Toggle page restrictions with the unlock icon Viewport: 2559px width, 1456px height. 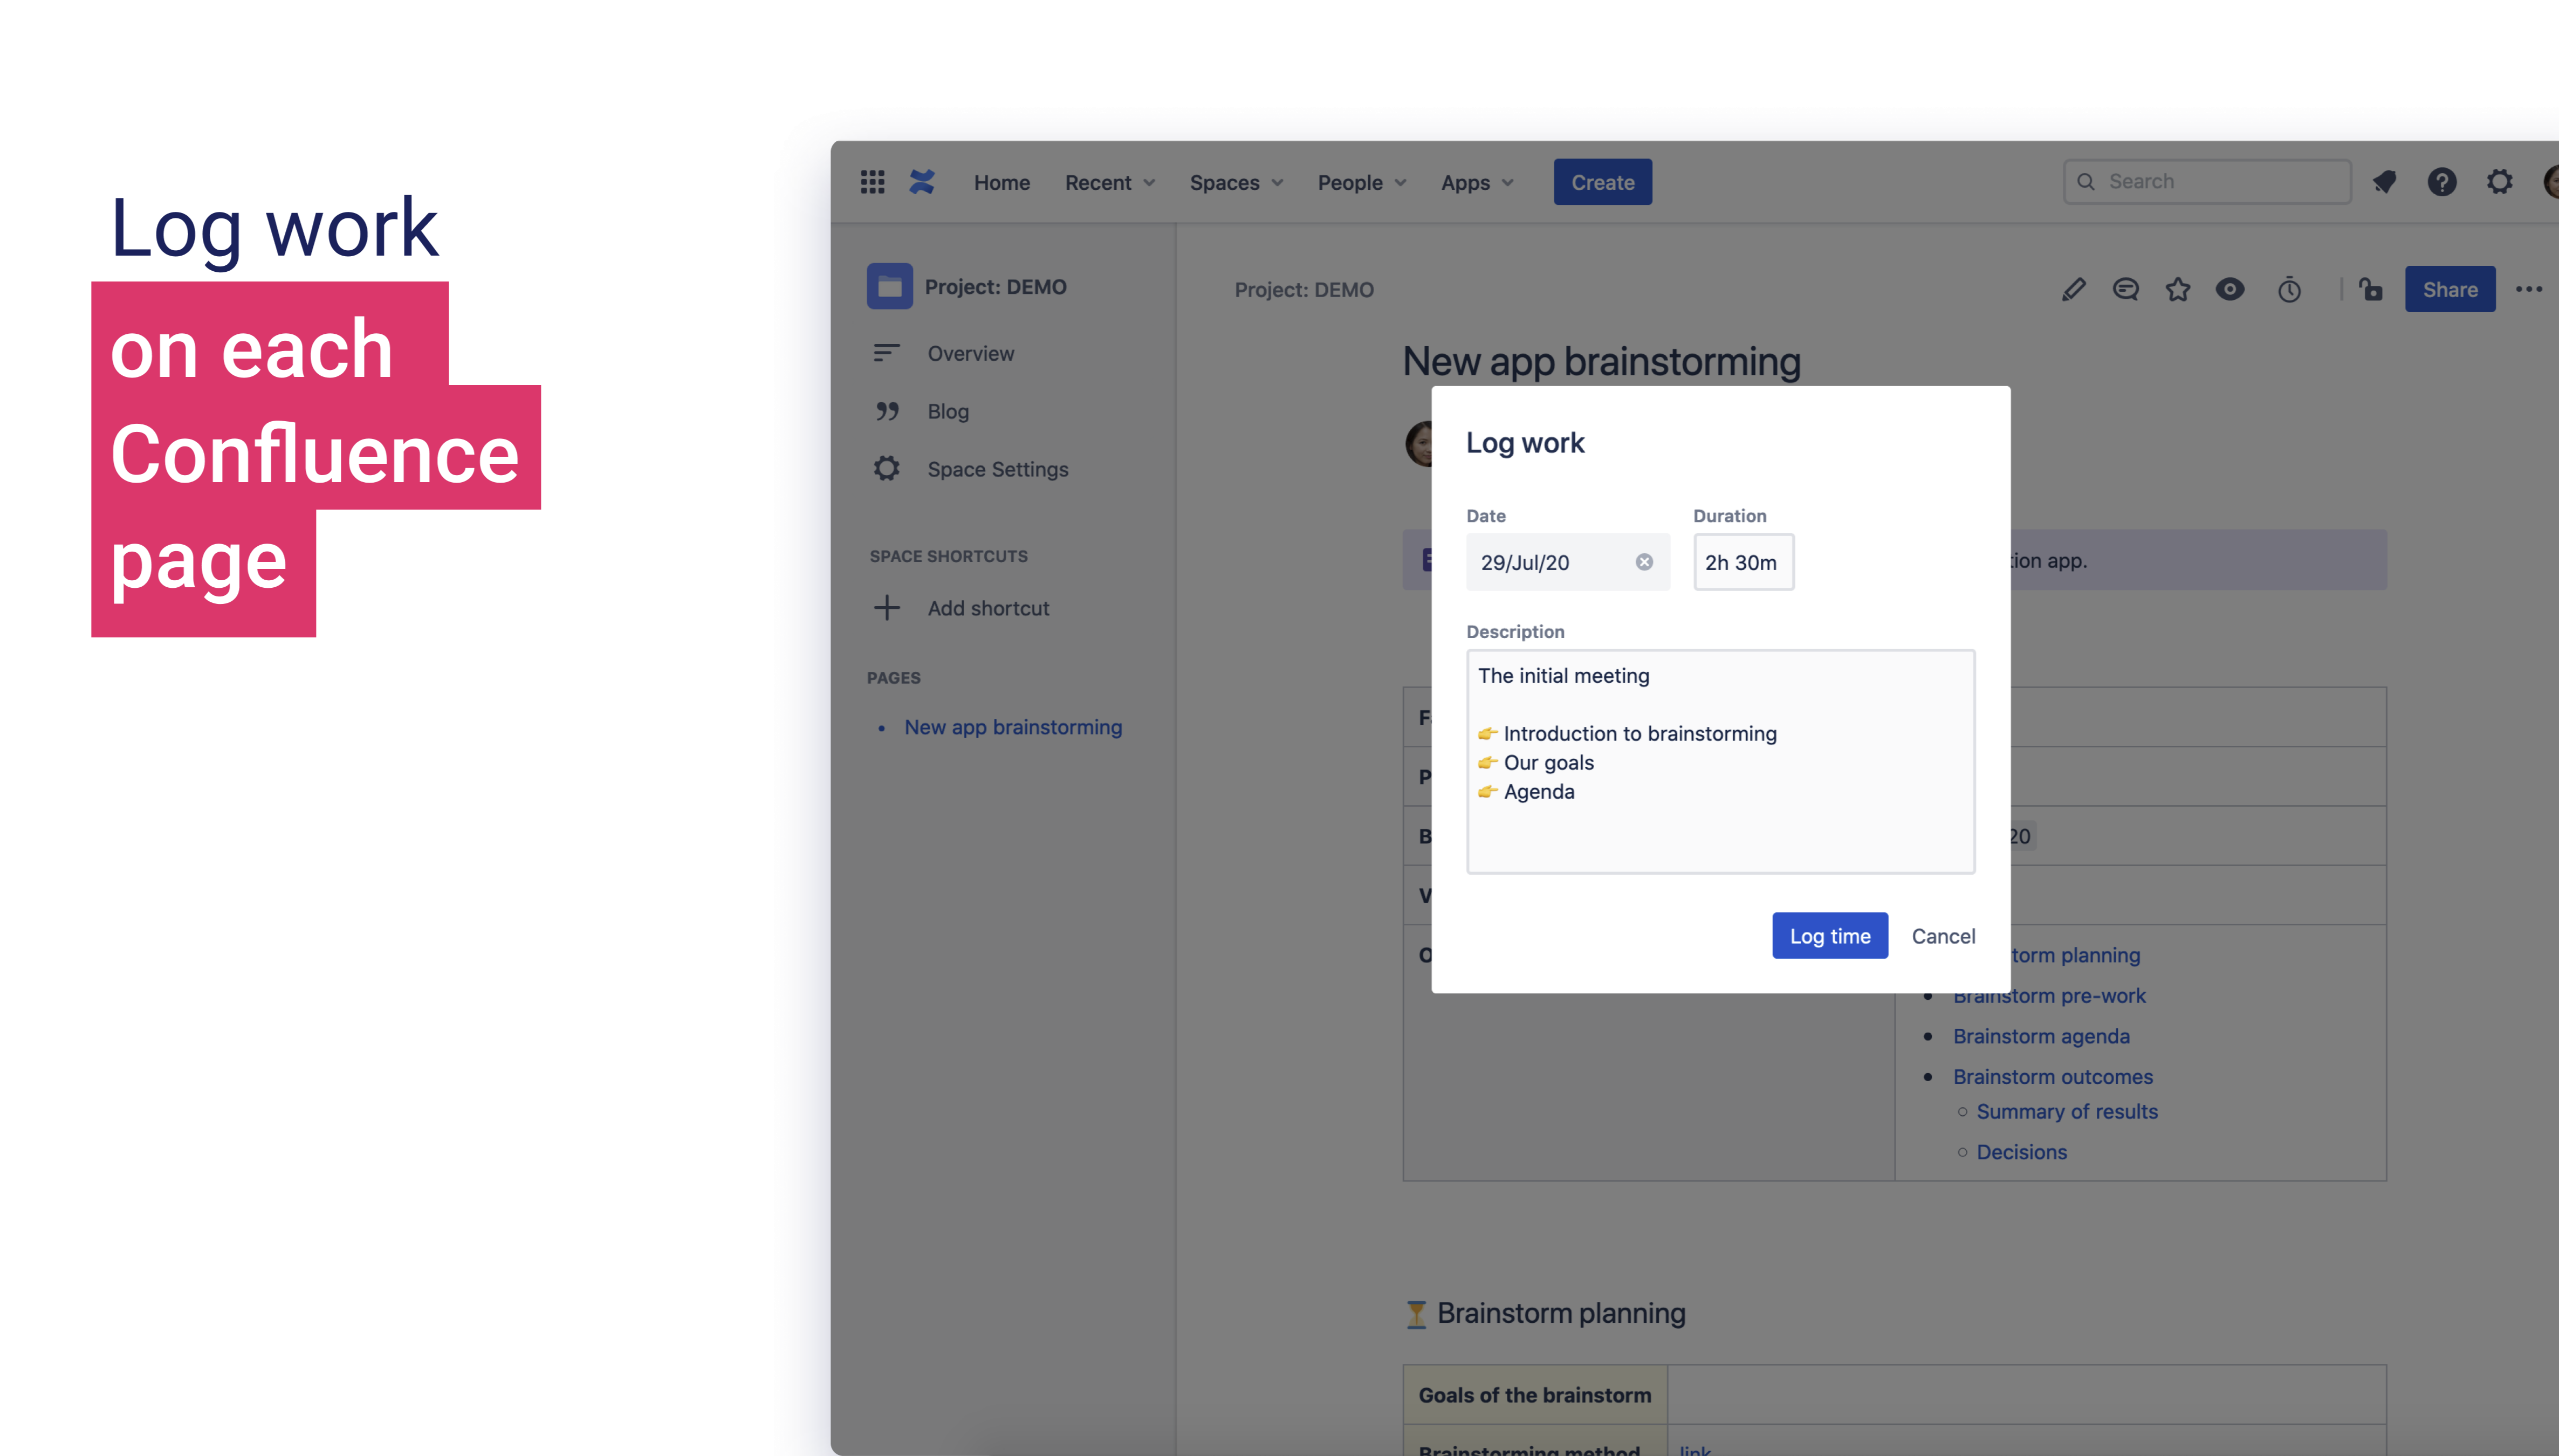(x=2371, y=289)
